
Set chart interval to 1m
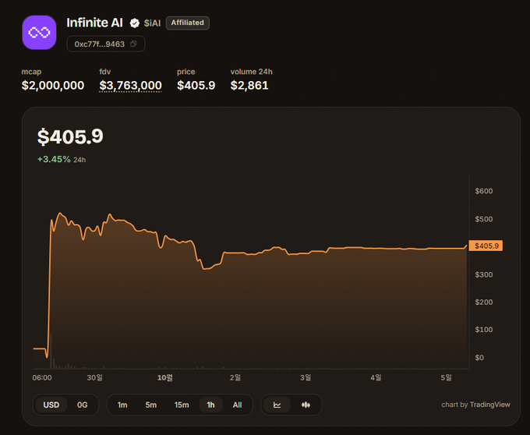122,405
